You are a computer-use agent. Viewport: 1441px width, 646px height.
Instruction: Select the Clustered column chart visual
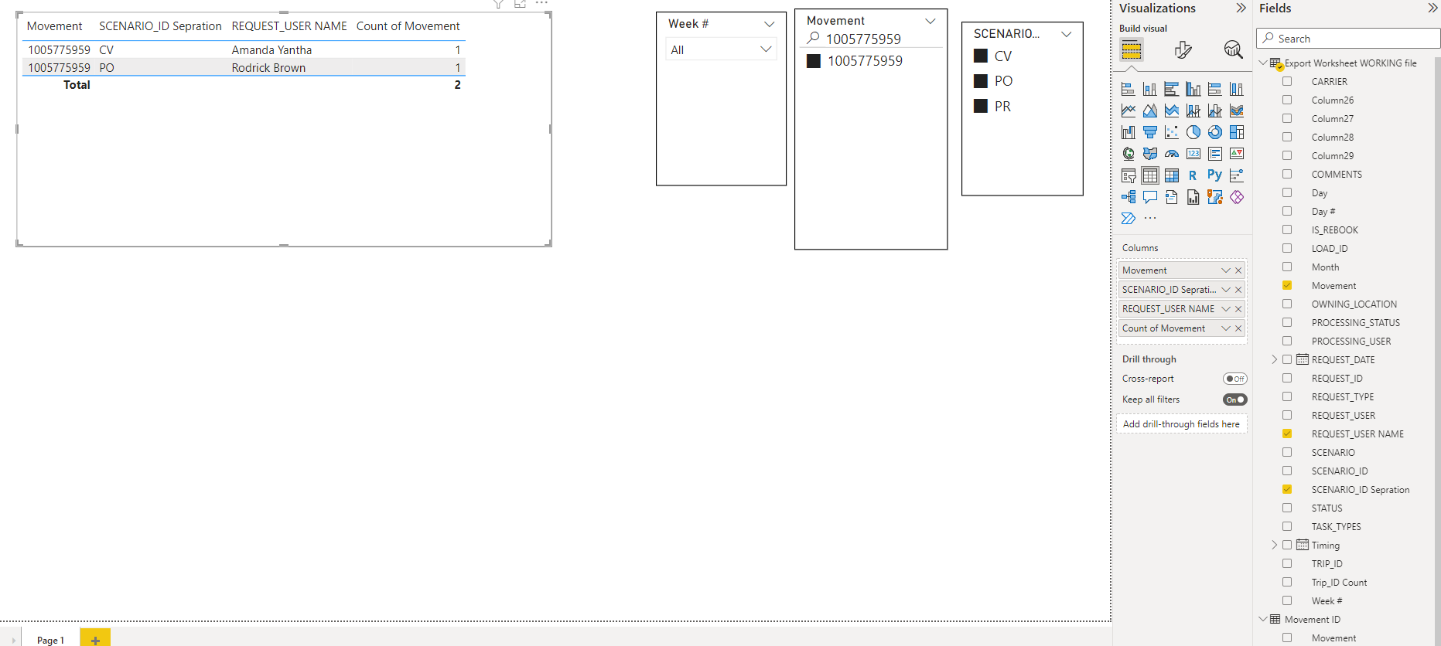pyautogui.click(x=1193, y=89)
